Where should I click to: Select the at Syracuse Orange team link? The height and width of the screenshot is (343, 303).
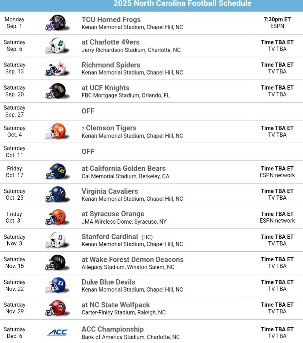pos(113,214)
